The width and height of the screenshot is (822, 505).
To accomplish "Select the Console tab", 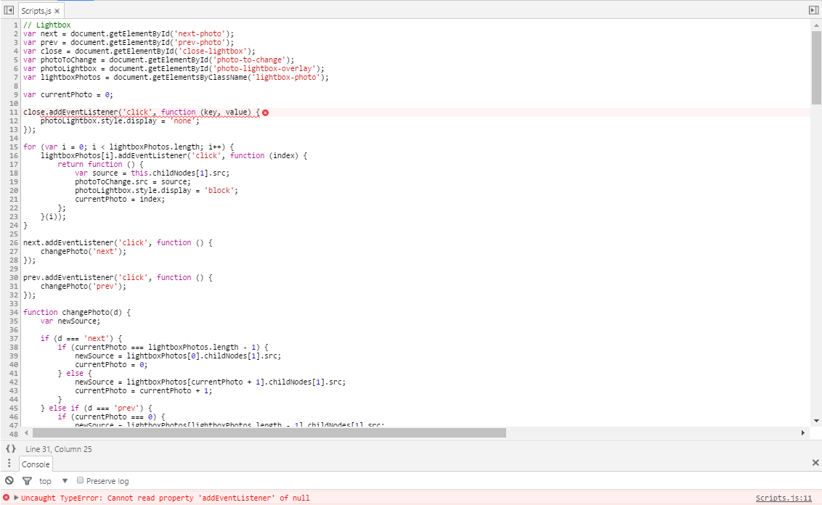I will click(35, 464).
